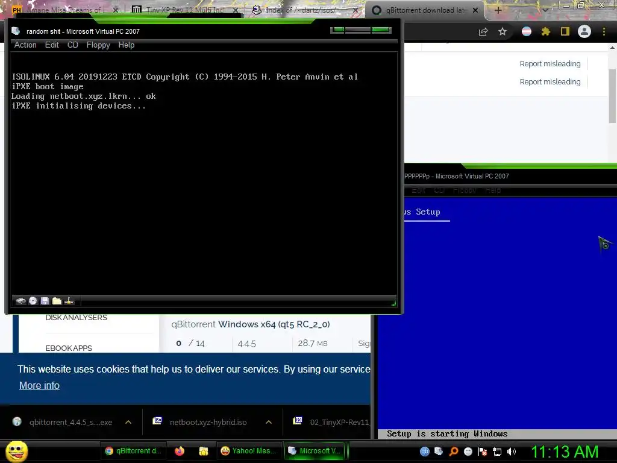
Task: Open the Chrome extensions puzzle icon
Action: point(545,31)
